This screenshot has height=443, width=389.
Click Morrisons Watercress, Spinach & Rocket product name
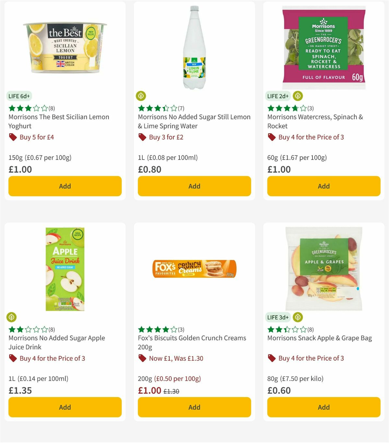[315, 121]
